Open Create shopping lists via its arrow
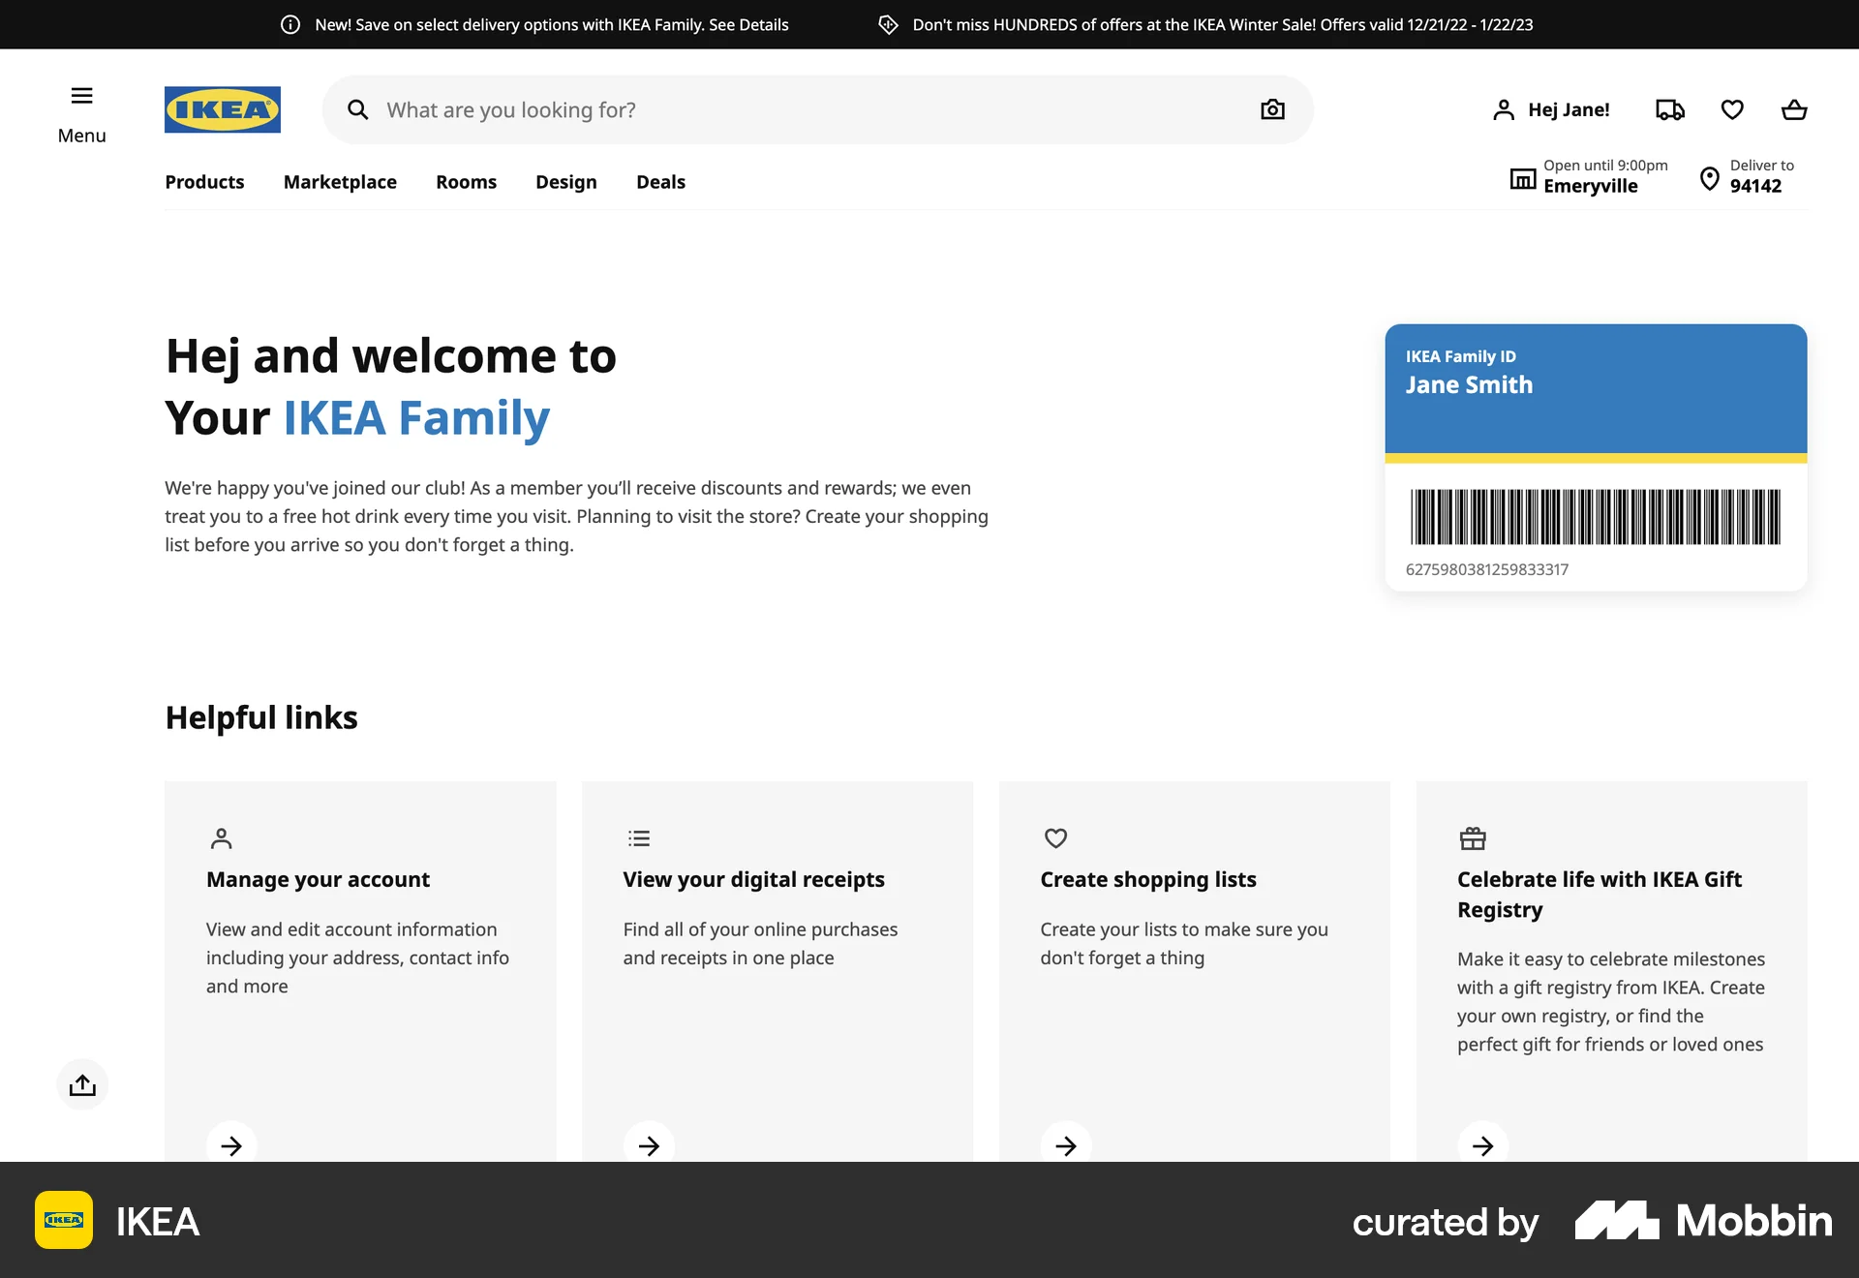The height and width of the screenshot is (1278, 1859). coord(1066,1145)
